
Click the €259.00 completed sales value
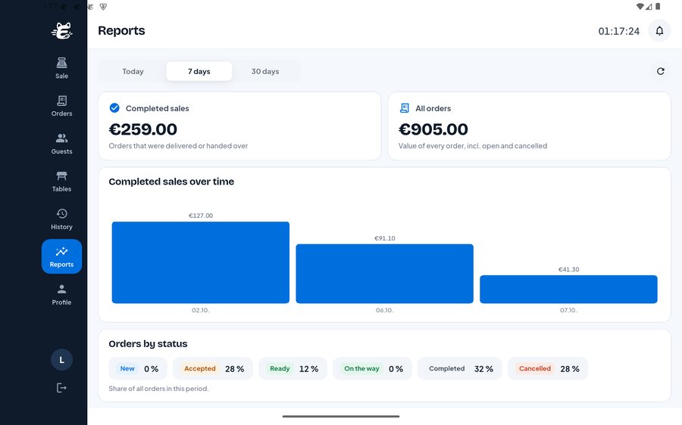pos(142,129)
